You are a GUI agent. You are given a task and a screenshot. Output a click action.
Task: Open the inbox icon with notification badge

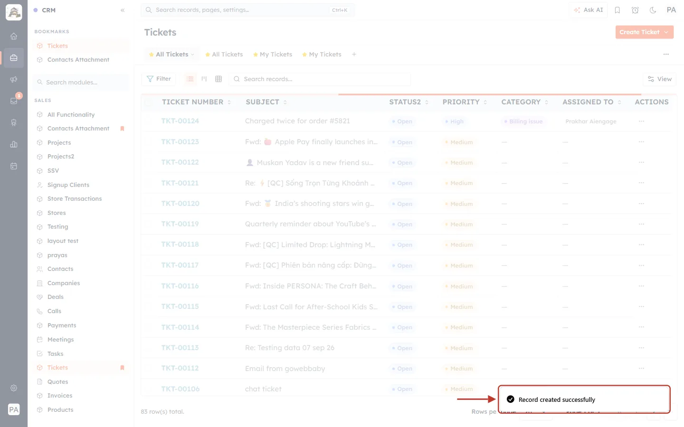coord(14,101)
